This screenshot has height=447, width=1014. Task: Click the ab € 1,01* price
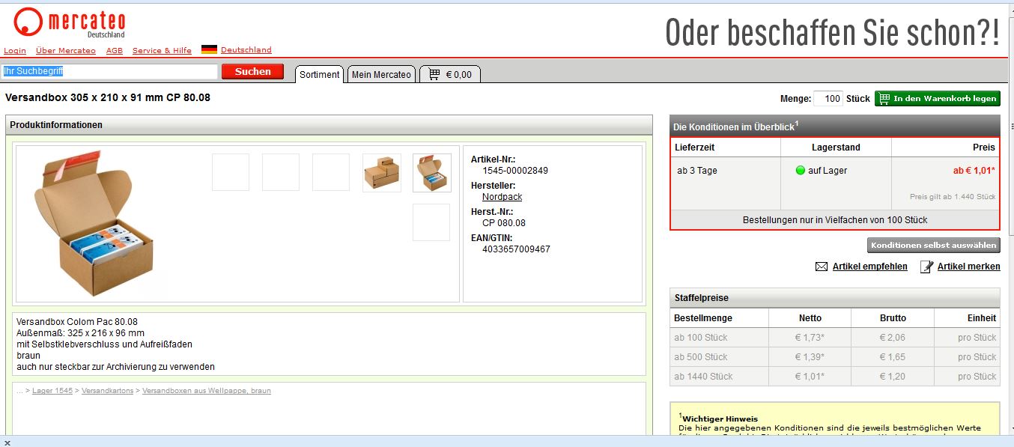coord(974,171)
